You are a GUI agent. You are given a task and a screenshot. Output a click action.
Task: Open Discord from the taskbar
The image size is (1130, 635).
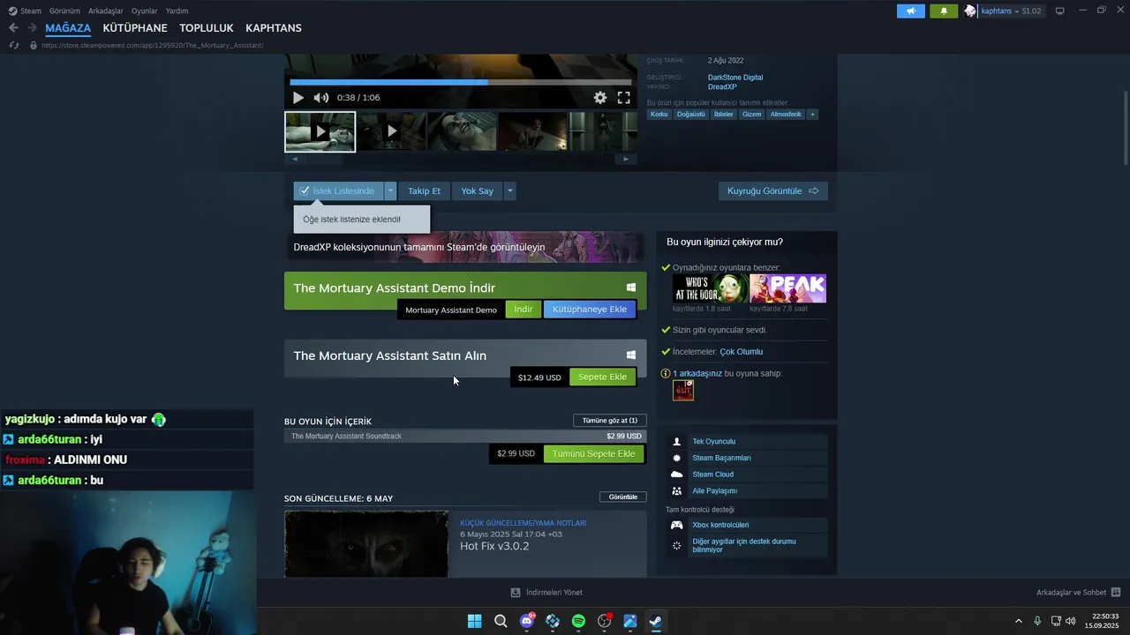[x=527, y=621]
